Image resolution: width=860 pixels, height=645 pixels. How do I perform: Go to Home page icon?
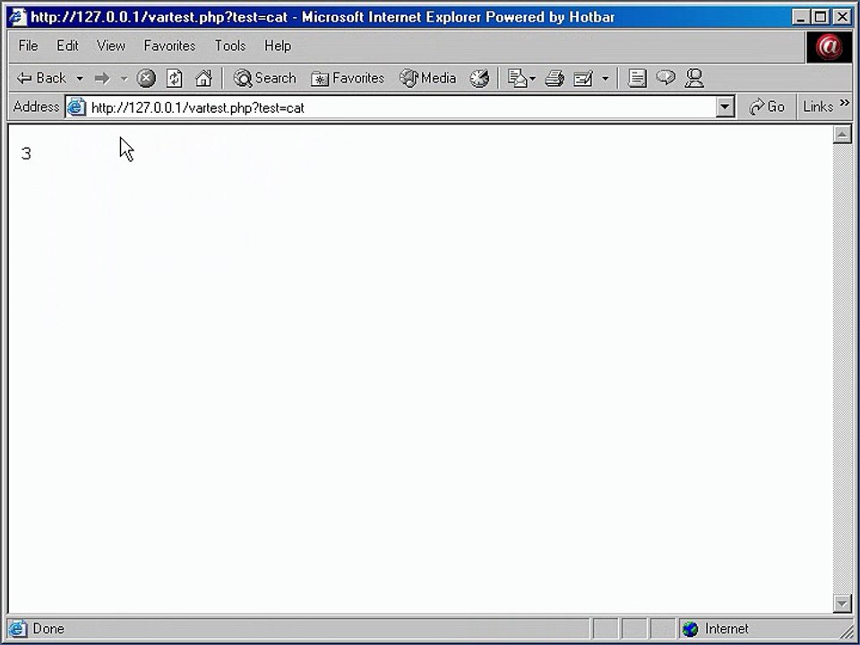click(203, 79)
